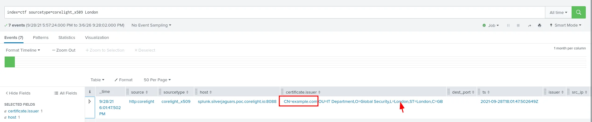Share the search job
Image resolution: width=592 pixels, height=122 pixels.
(530, 25)
